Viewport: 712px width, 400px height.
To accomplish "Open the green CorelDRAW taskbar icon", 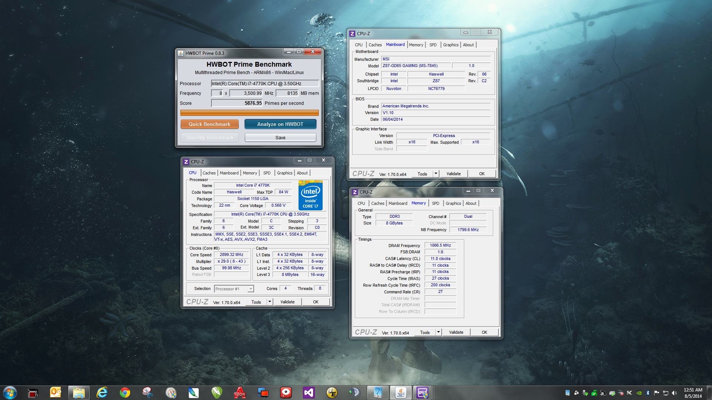I will 217,393.
